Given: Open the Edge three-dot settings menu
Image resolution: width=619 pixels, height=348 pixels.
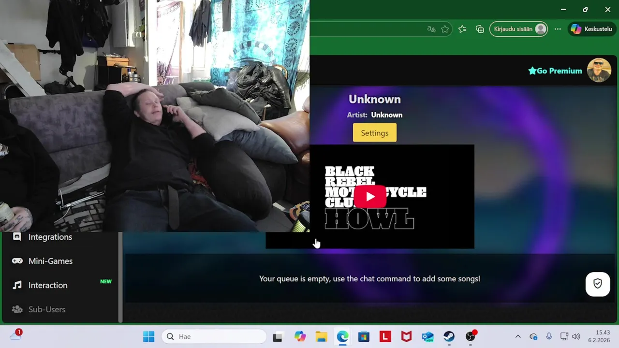Looking at the screenshot, I should [558, 29].
